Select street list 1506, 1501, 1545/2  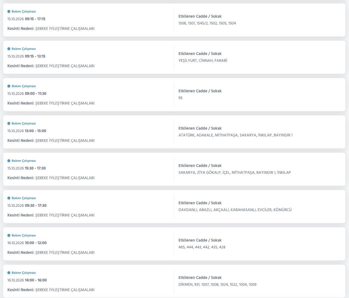tap(207, 23)
